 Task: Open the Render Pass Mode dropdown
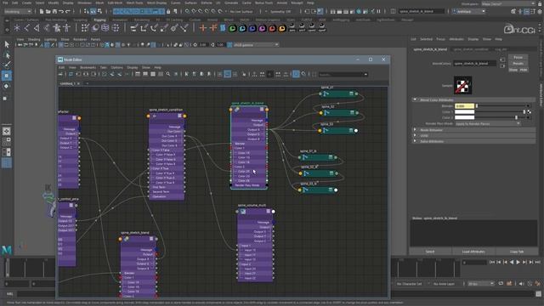click(487, 123)
